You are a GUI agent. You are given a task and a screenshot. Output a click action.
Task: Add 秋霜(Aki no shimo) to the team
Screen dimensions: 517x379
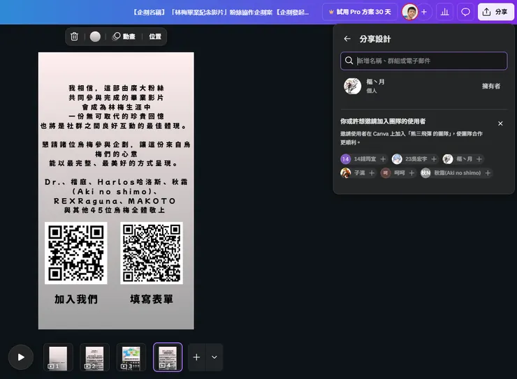pyautogui.click(x=488, y=173)
